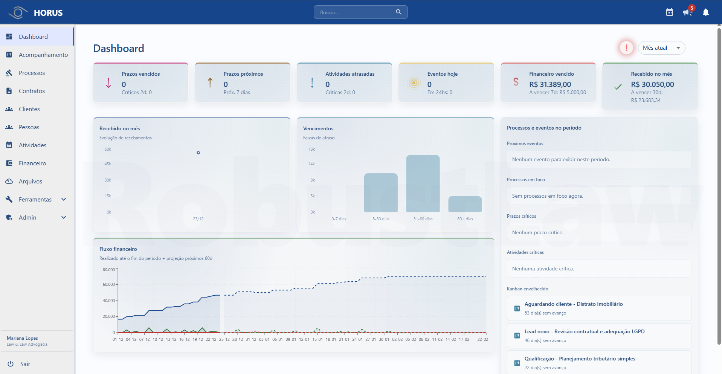Click the notifications bell icon
Image resolution: width=722 pixels, height=374 pixels.
point(705,12)
